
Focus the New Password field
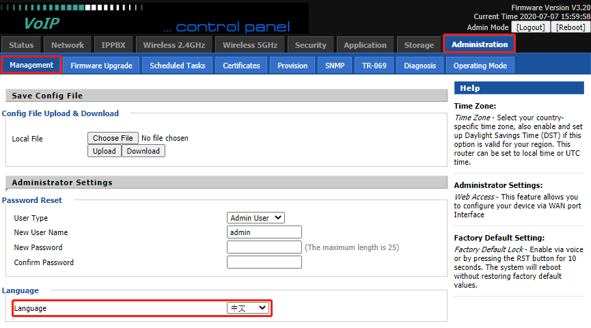[264, 247]
